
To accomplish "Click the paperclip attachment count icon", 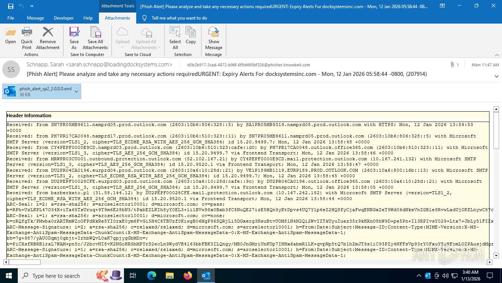I will click(452, 64).
